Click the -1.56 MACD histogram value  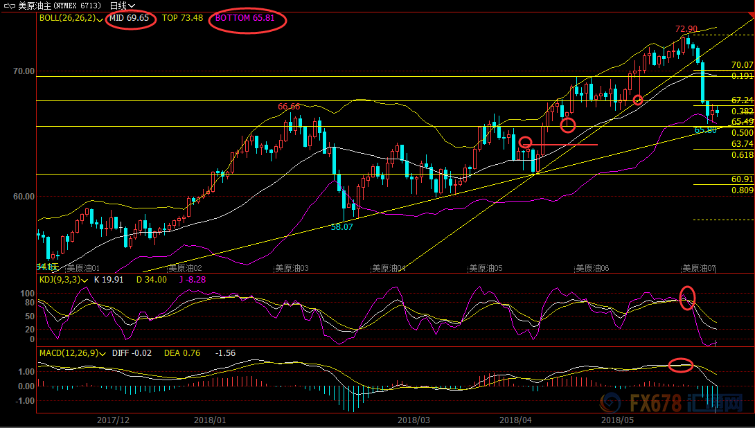point(225,353)
